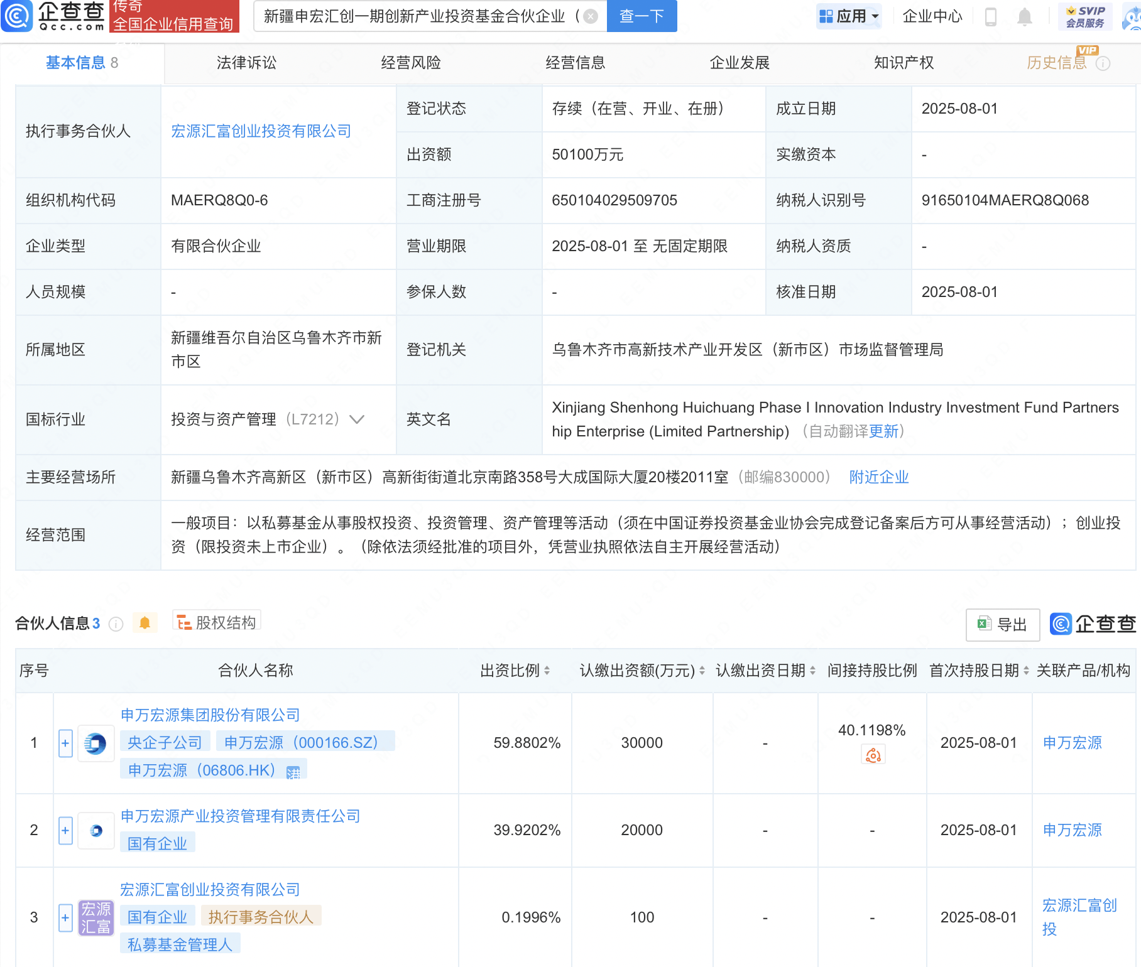Click 申万宏源产业投资管理 company logo thumbnail
Screen dimensions: 1141x967
pos(96,831)
